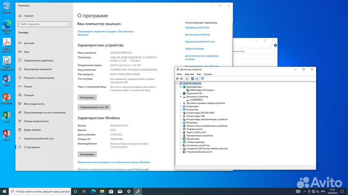Open the PowerPoint desktop shortcut
The height and width of the screenshot is (195, 348).
click(7, 99)
